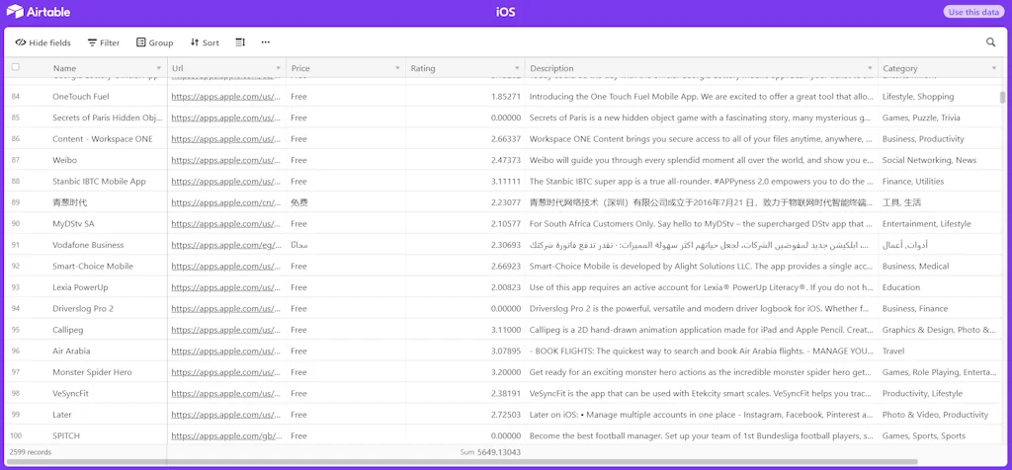Click the rating value 1.85271
Viewport: 1012px width, 470px height.
tap(505, 97)
